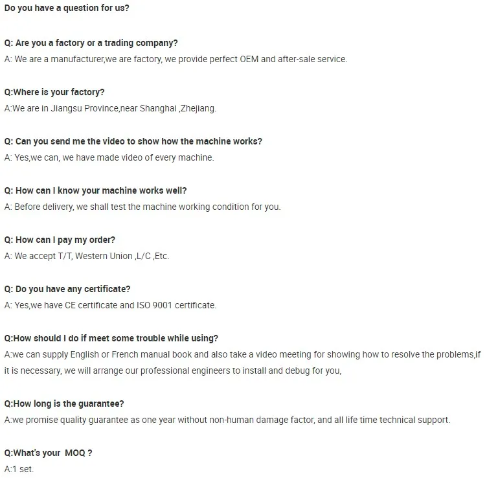Image resolution: width=487 pixels, height=478 pixels.
Task: Click the heading 'Do you have a question for us?'
Action: click(x=67, y=8)
